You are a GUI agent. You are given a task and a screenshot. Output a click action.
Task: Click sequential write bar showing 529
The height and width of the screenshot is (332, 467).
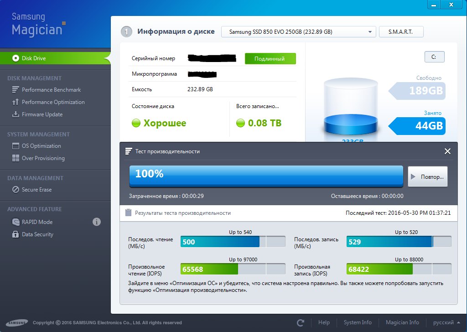399,242
